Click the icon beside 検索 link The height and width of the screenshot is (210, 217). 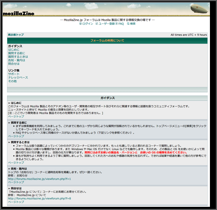click(x=128, y=24)
